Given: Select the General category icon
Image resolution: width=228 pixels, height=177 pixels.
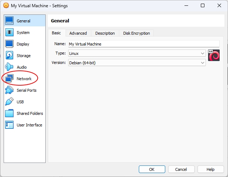Looking at the screenshot, I should tap(9, 21).
